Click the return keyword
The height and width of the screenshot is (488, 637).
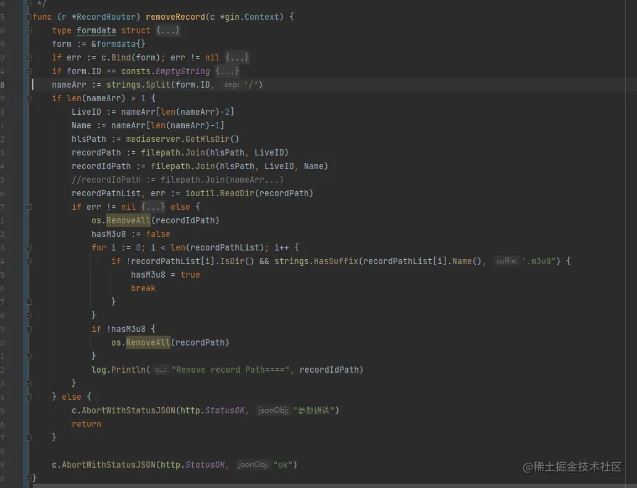(x=86, y=424)
